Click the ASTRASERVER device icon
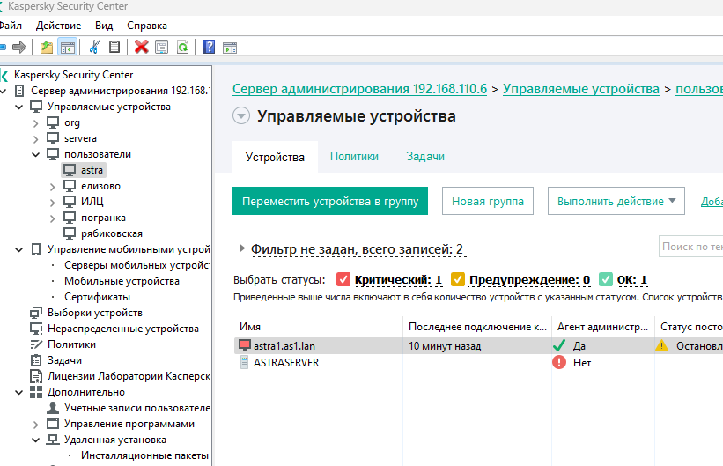 pyautogui.click(x=245, y=363)
